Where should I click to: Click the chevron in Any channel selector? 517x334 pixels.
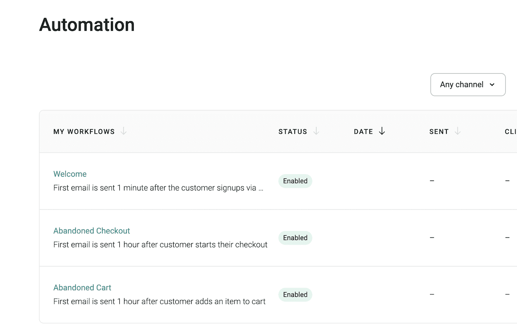(492, 85)
